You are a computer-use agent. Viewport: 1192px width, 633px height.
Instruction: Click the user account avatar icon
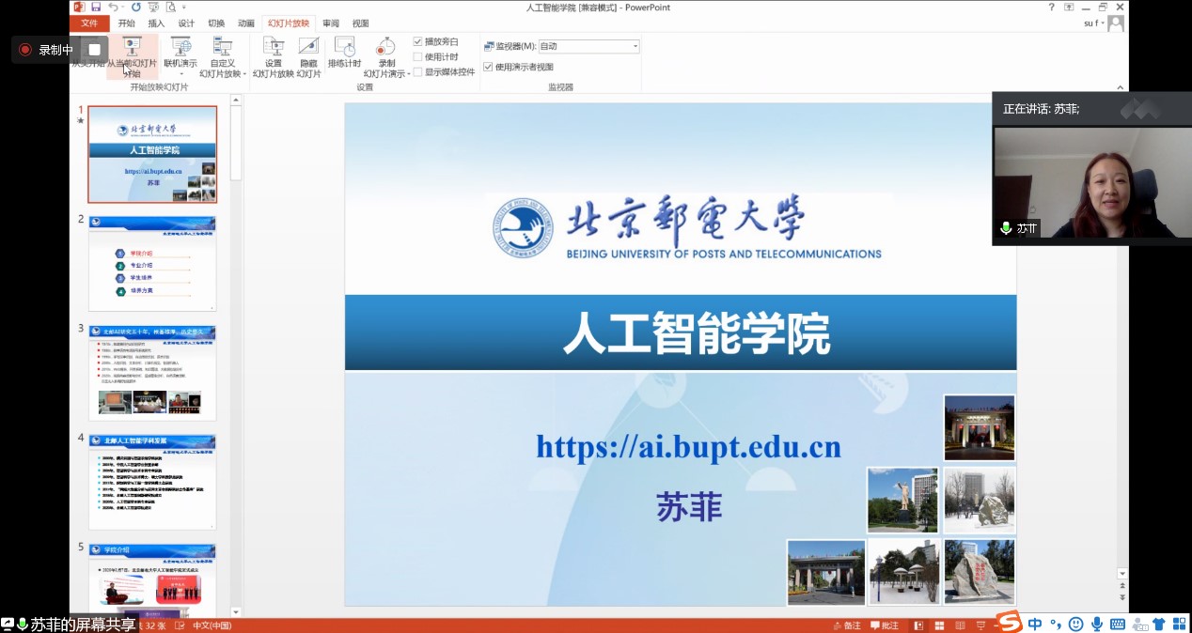[x=1116, y=23]
